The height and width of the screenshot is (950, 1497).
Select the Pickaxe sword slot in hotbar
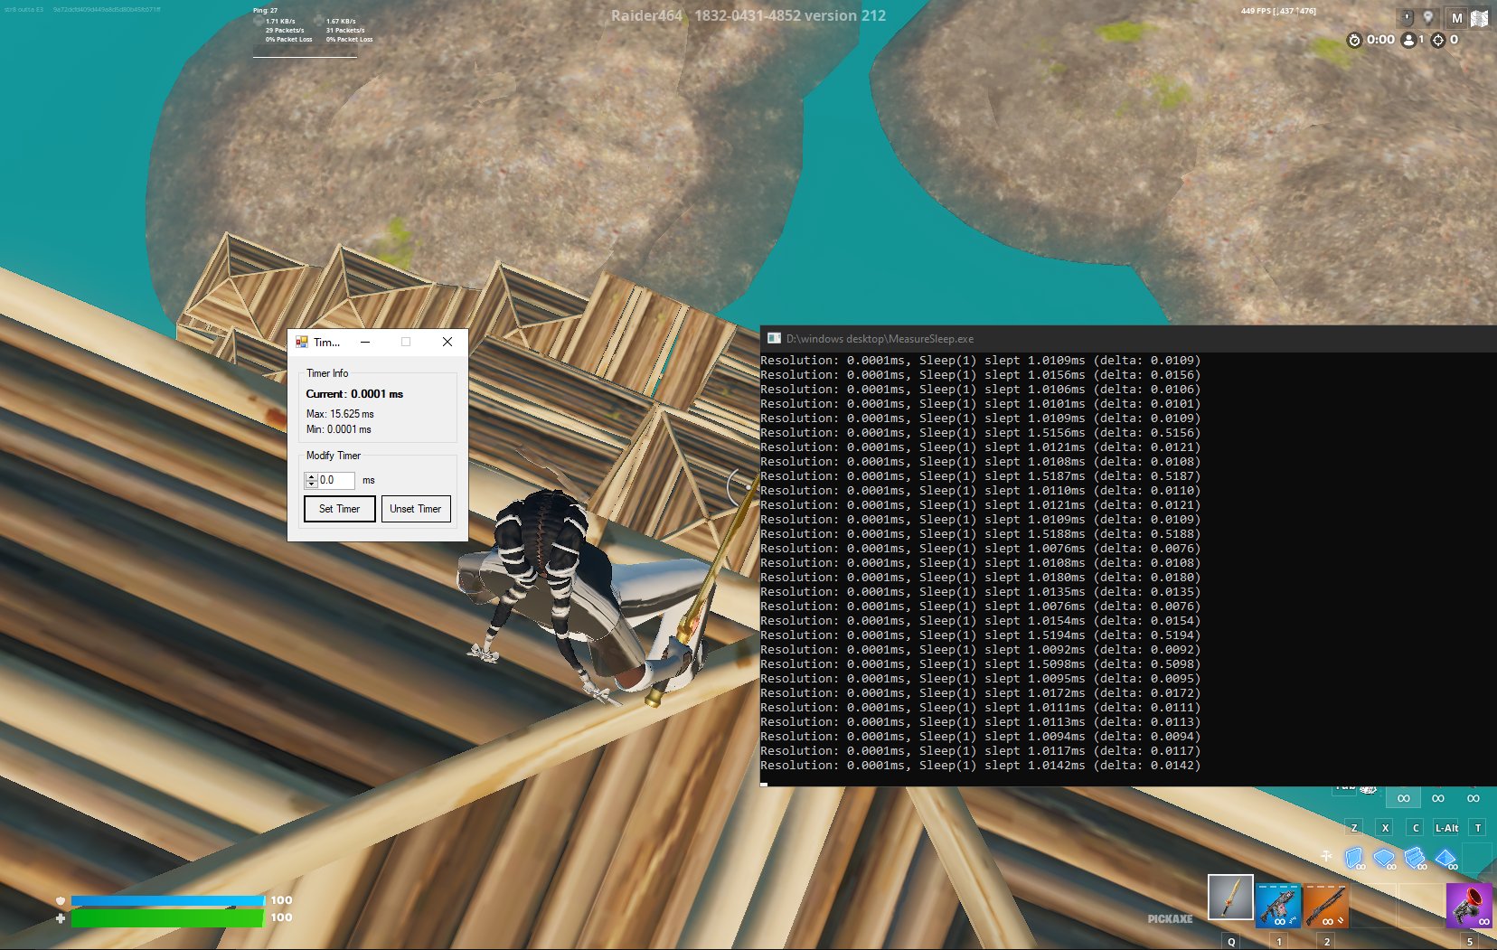tap(1230, 898)
